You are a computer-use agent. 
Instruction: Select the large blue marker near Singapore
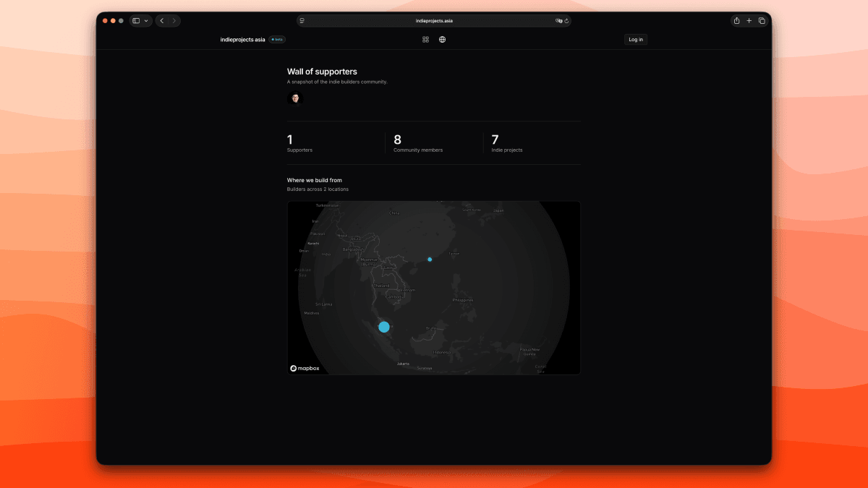point(384,327)
